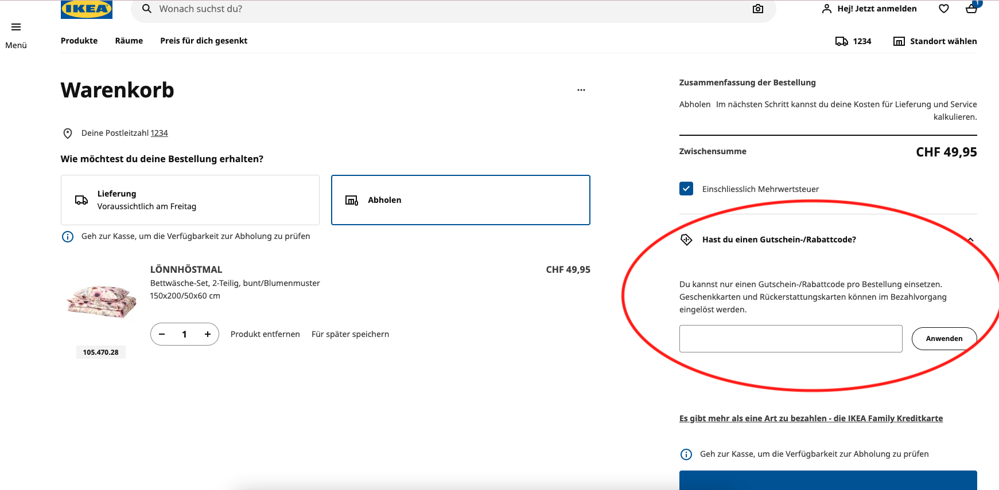The width and height of the screenshot is (999, 490).
Task: Open the three-dot cart options
Action: pos(581,90)
